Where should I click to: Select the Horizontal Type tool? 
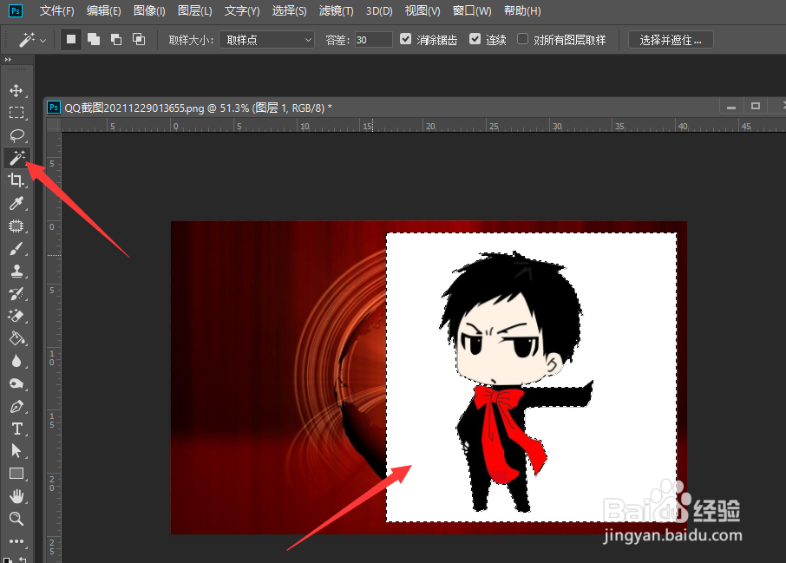coord(16,429)
